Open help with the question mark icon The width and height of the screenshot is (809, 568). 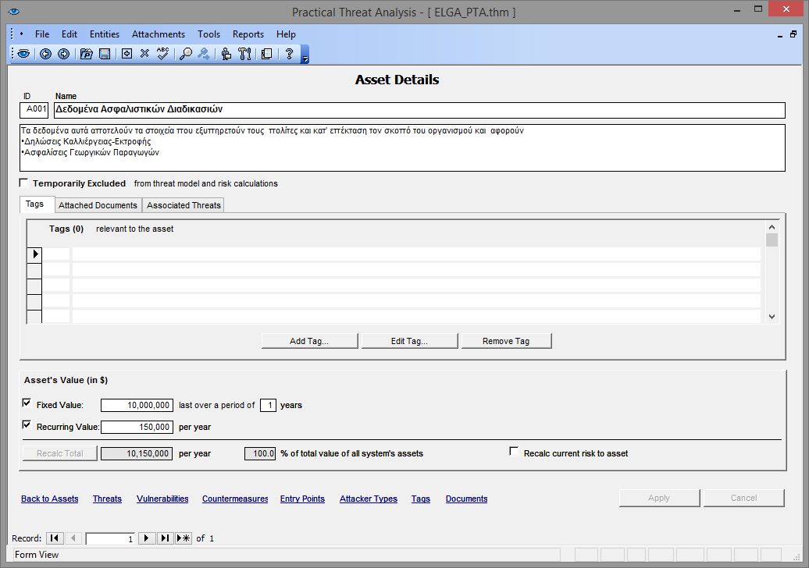[x=290, y=54]
